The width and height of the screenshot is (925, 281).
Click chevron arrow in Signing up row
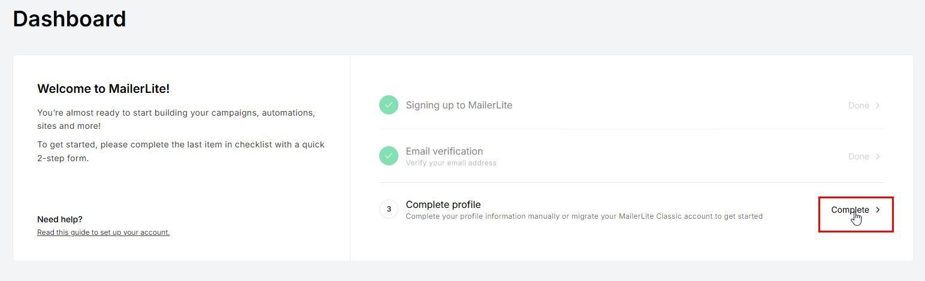click(878, 105)
